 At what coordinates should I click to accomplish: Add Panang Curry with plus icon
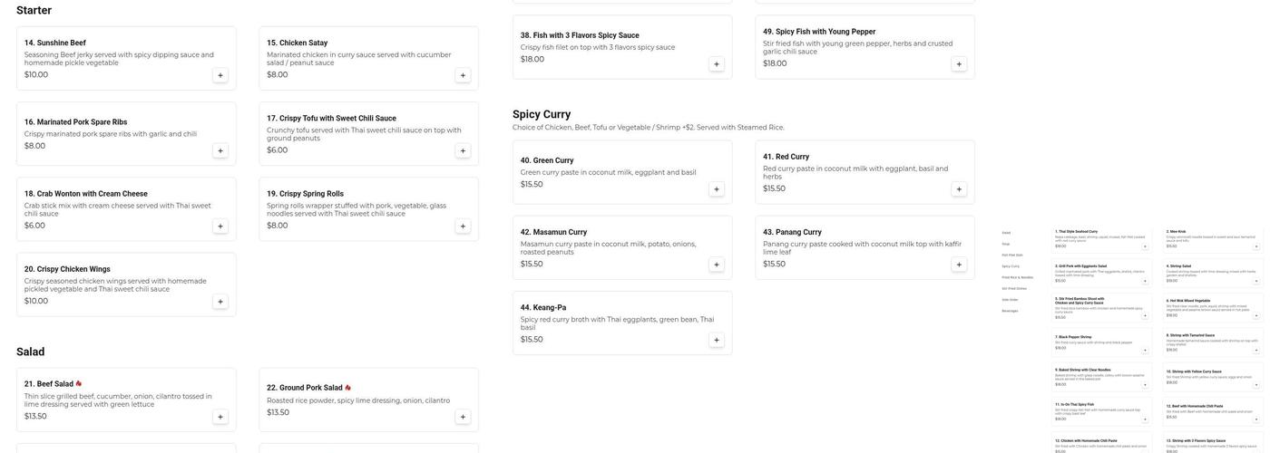point(959,265)
